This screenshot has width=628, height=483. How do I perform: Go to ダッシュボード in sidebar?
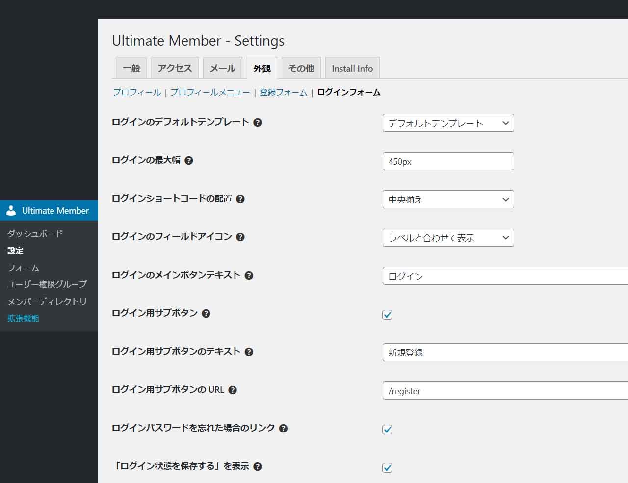35,234
